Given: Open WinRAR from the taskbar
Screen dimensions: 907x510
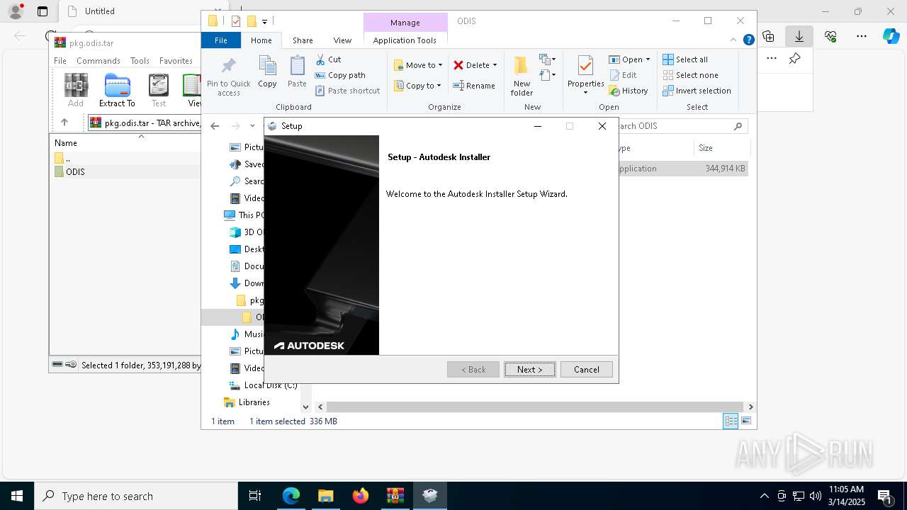Looking at the screenshot, I should coord(395,496).
